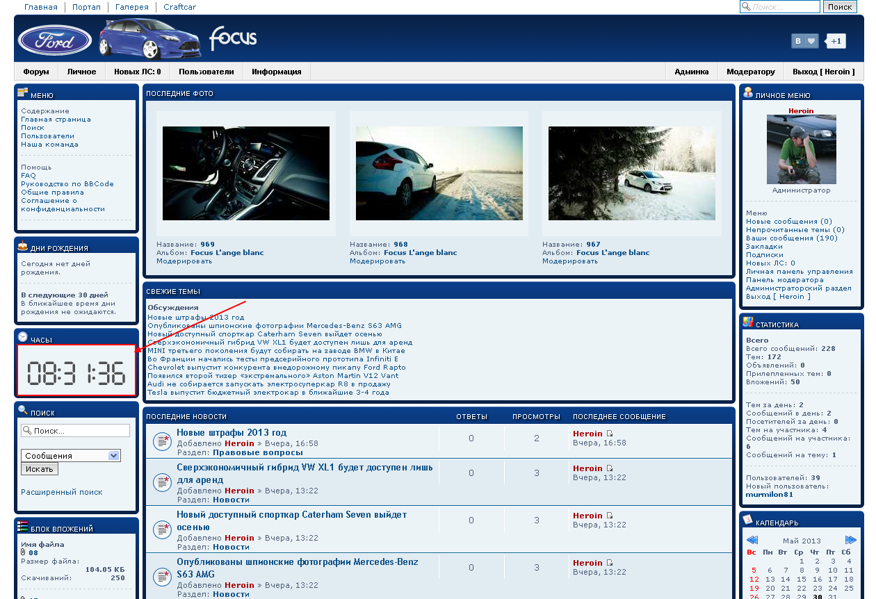The image size is (876, 599).
Task: Open the white Focus on snowy road photo
Action: (x=439, y=173)
